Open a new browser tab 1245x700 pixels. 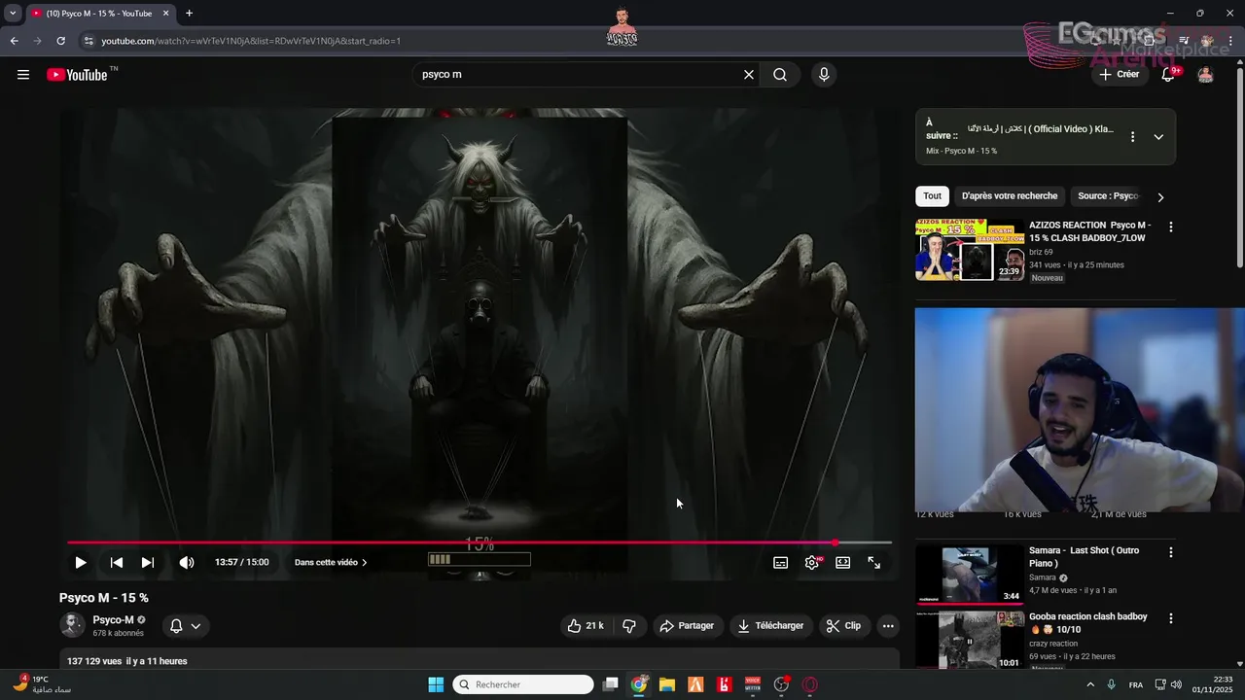click(x=189, y=14)
